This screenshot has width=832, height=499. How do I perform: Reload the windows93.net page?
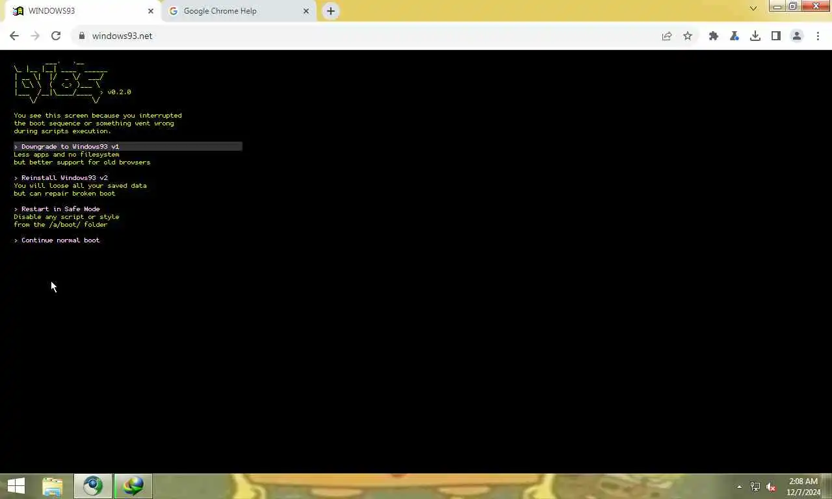coord(56,36)
